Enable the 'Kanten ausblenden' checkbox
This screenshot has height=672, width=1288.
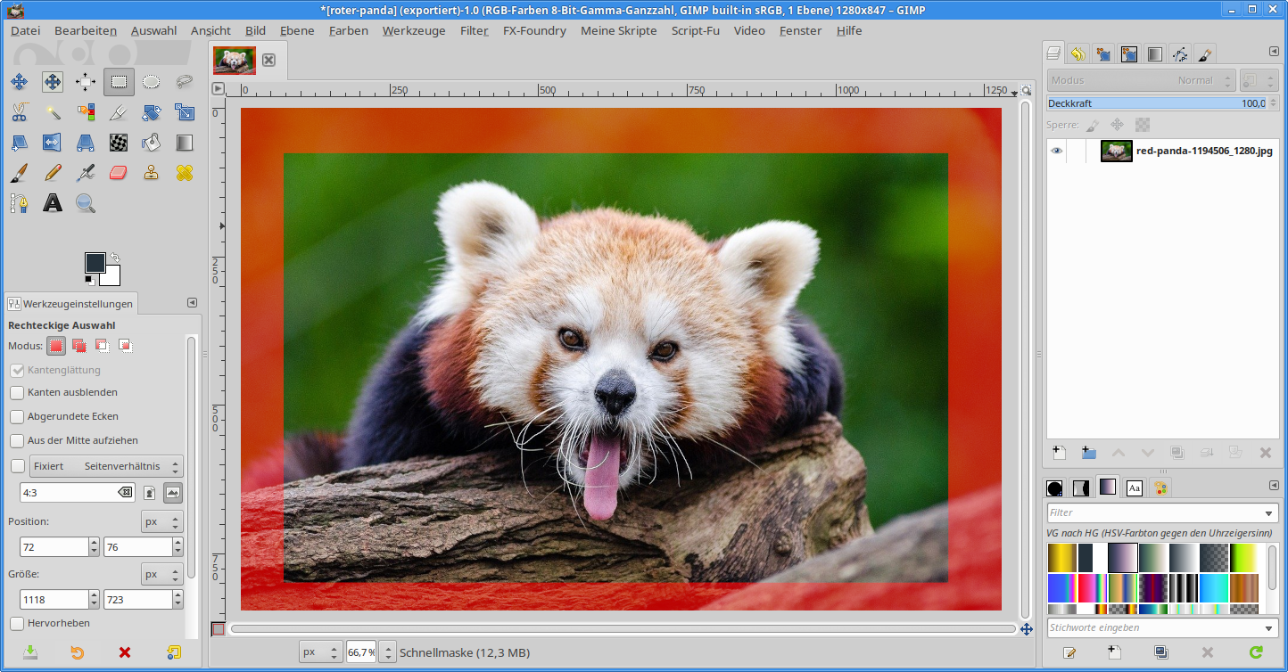tap(17, 392)
